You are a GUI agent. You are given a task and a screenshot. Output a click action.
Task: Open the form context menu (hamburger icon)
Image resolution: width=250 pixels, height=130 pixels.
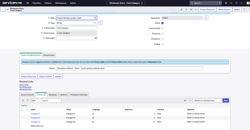pyautogui.click(x=8, y=10)
